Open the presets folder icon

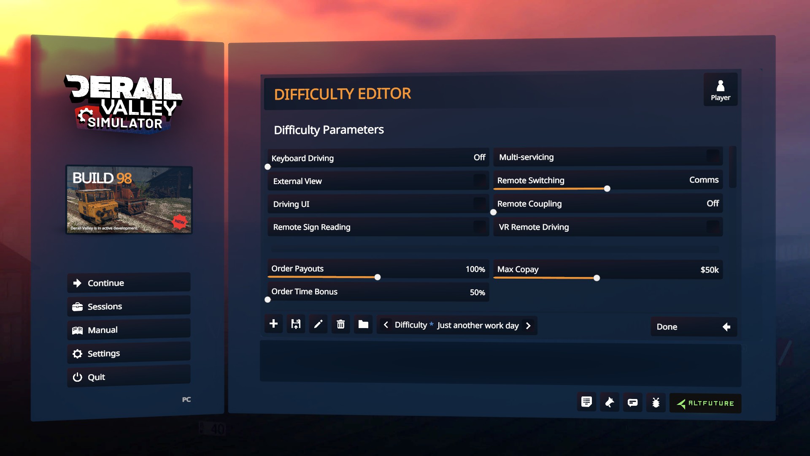(363, 324)
